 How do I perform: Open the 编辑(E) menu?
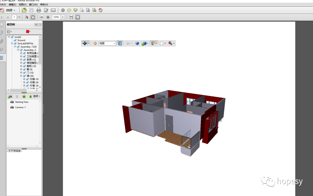12,5
